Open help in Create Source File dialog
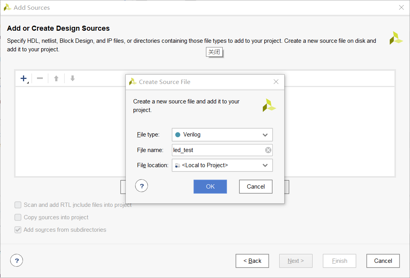This screenshot has height=278, width=410. [x=141, y=186]
